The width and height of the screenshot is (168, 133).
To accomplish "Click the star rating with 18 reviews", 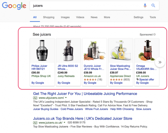I will [x=93, y=80].
